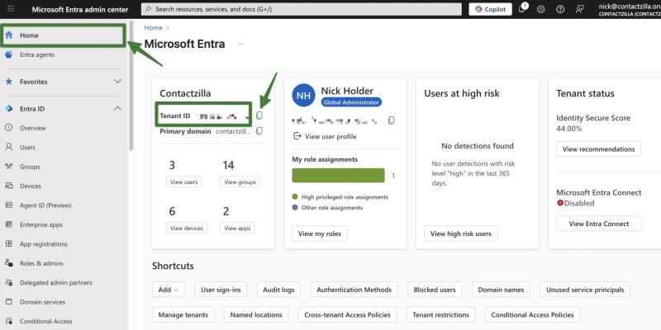The image size is (661, 330).
Task: Copy the Tenant ID value
Action: [259, 115]
